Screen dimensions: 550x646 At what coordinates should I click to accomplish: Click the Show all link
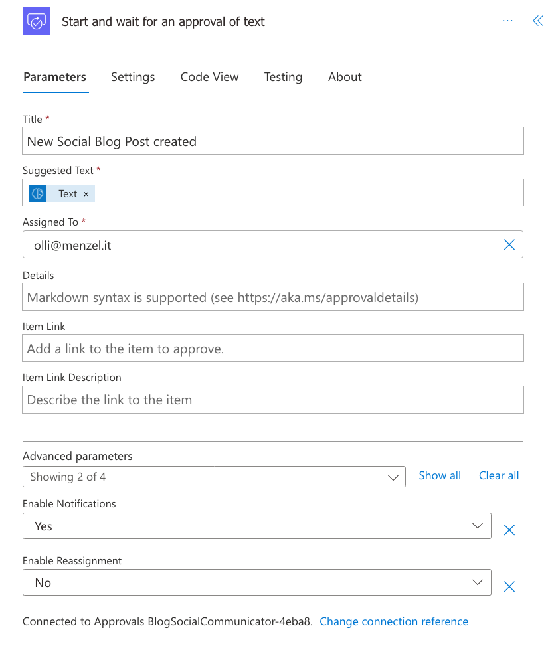point(440,475)
